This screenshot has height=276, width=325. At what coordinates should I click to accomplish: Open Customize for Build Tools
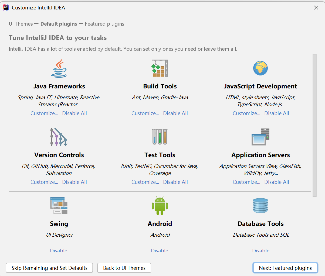pos(145,113)
